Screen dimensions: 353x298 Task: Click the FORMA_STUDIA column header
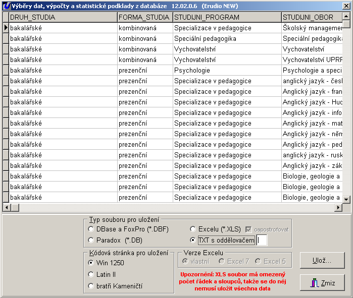click(x=144, y=17)
